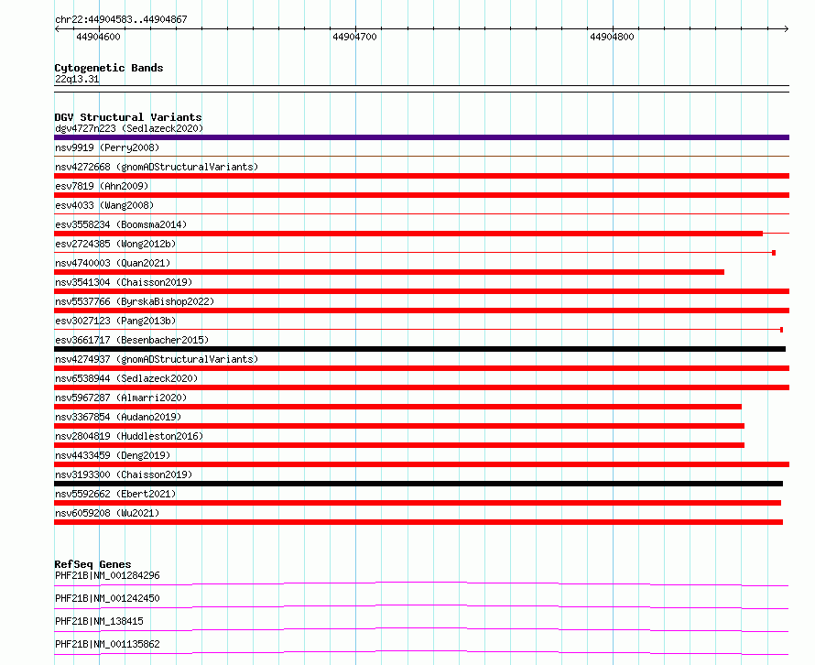This screenshot has height=665, width=815.
Task: Click the red nsv5967287 Almarri2020 bar
Action: click(x=397, y=407)
